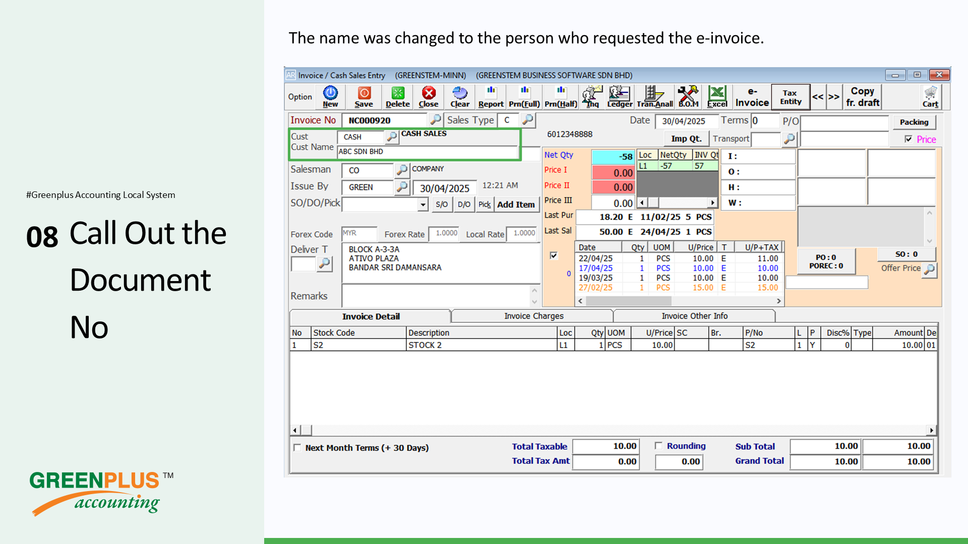This screenshot has width=968, height=544.
Task: Click the Add Item button
Action: (x=516, y=205)
